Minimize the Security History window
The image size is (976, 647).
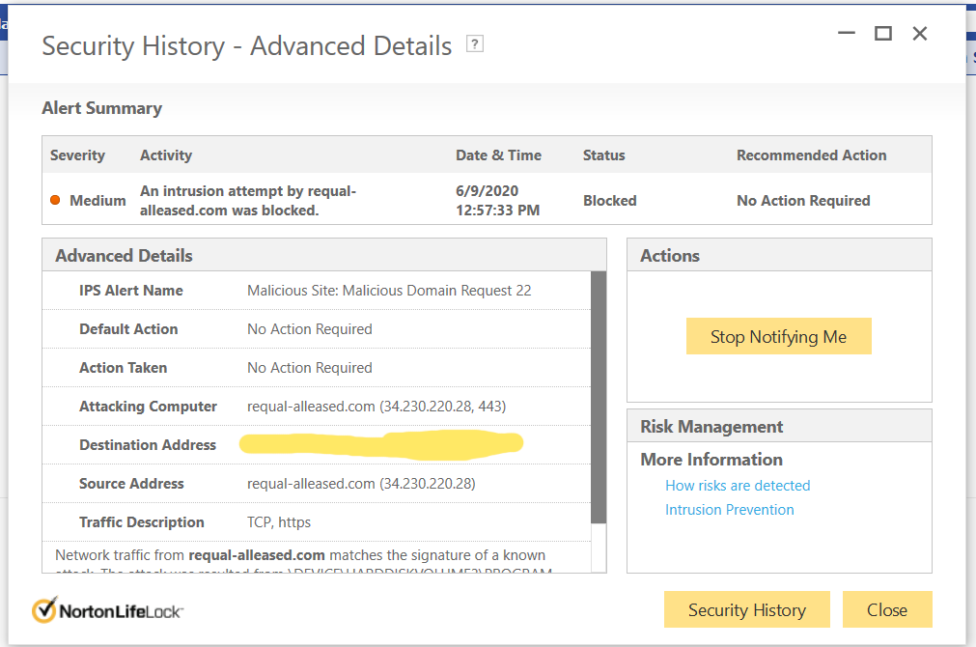tap(847, 34)
